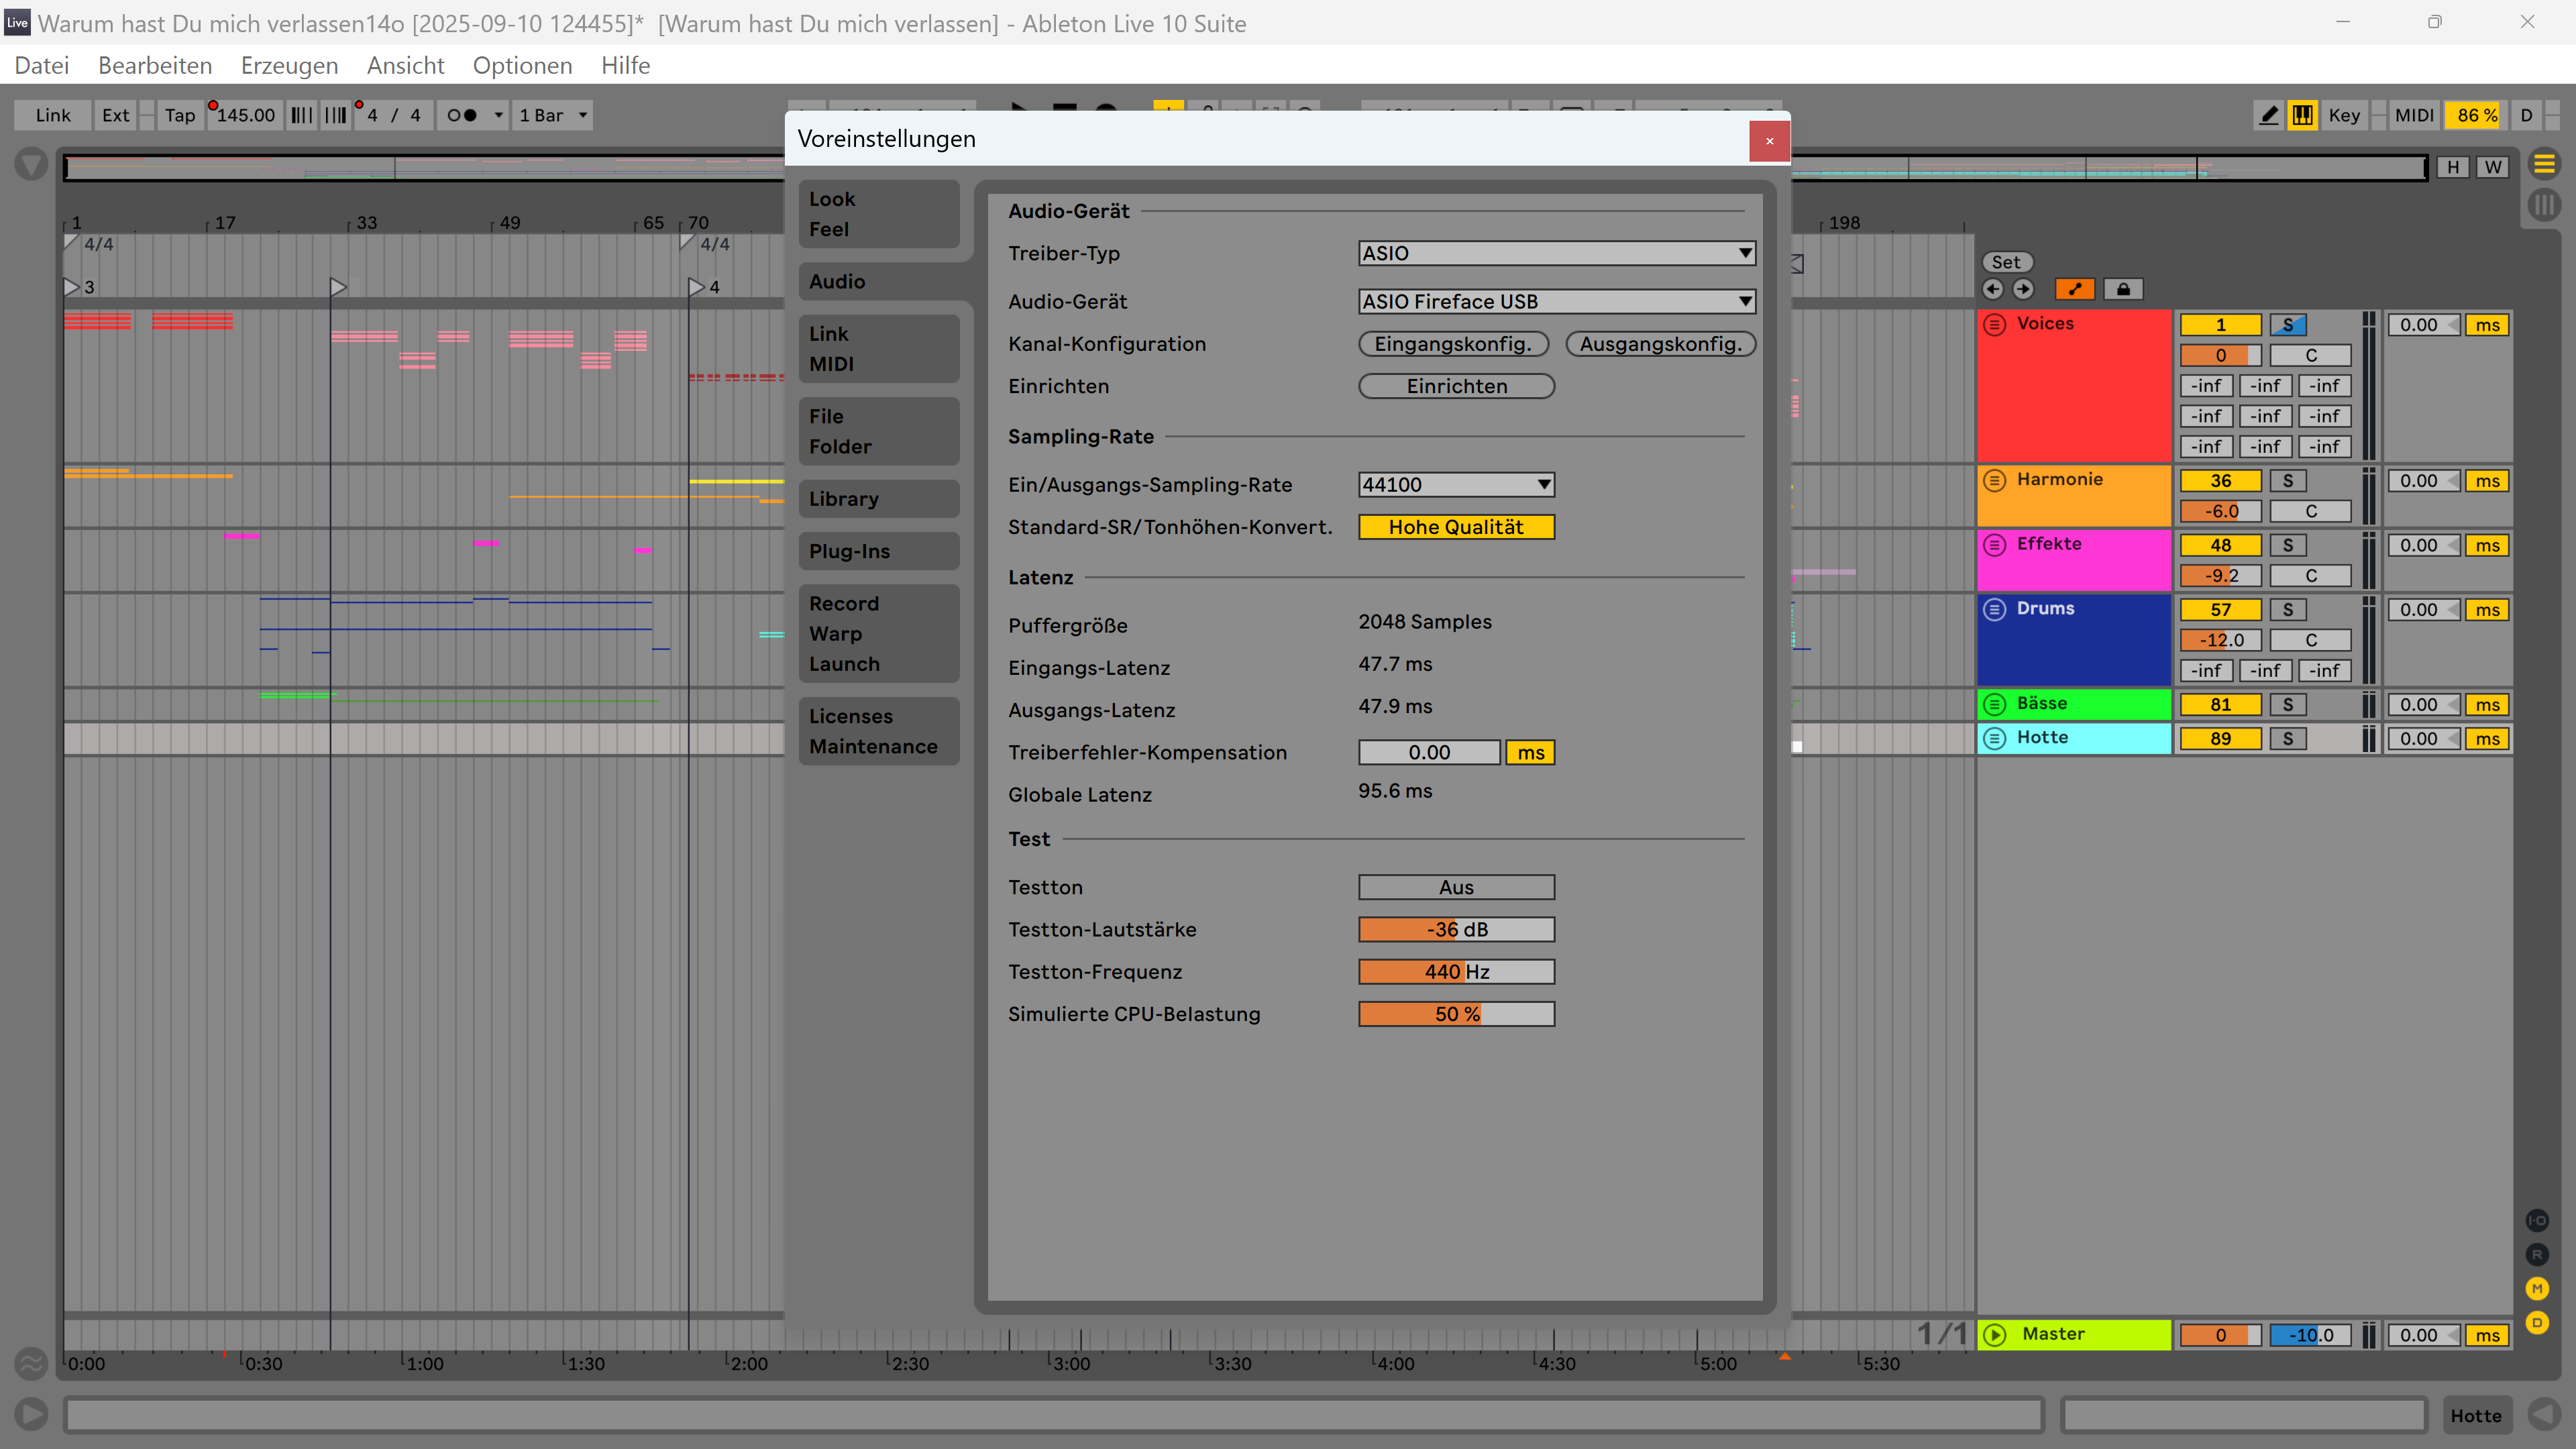
Task: Toggle Draw Mode pencil icon
Action: pyautogui.click(x=2269, y=115)
